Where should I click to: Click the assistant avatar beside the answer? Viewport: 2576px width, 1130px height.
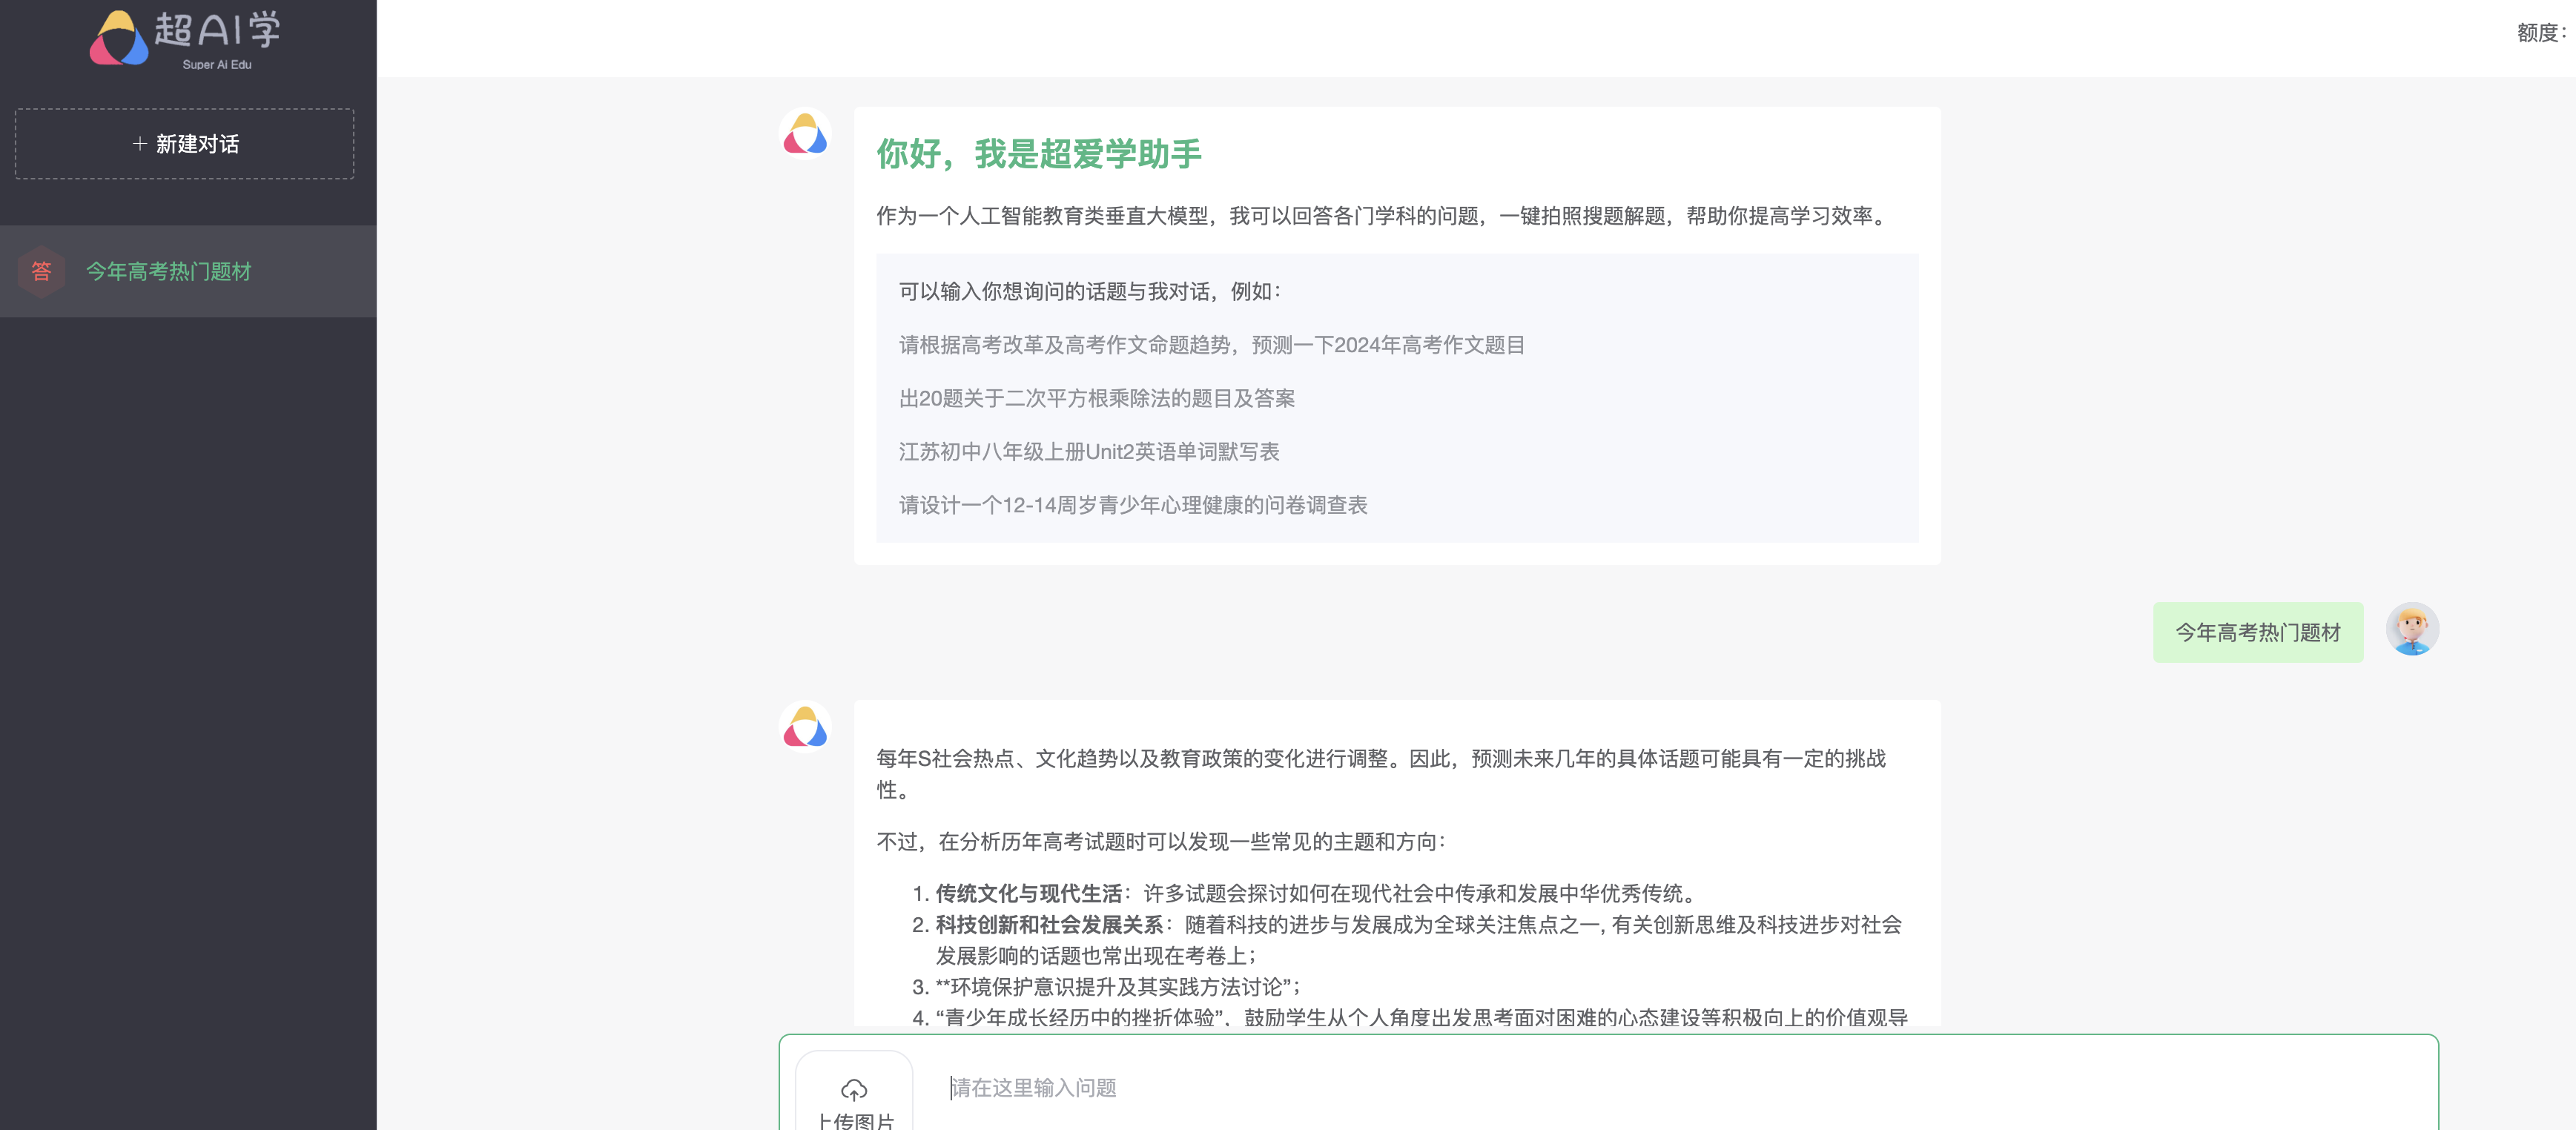805,727
